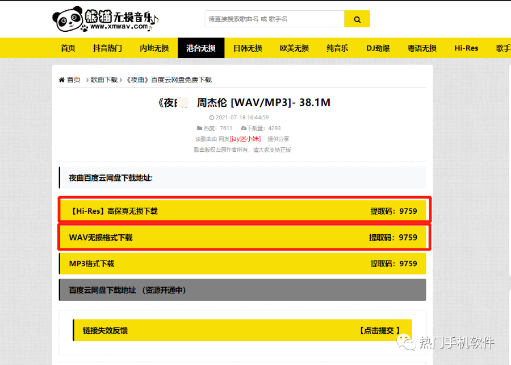
Task: Open the 日韩无损 navigation tab
Action: tap(248, 48)
